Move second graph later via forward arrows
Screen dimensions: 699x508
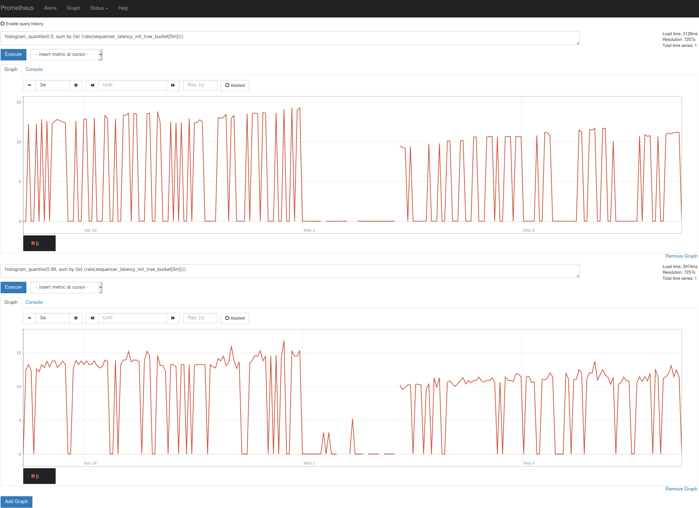click(x=173, y=318)
